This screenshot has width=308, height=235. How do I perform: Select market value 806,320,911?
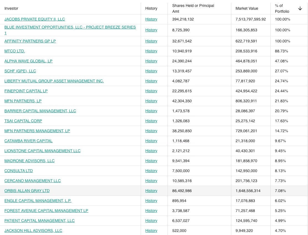(246, 101)
